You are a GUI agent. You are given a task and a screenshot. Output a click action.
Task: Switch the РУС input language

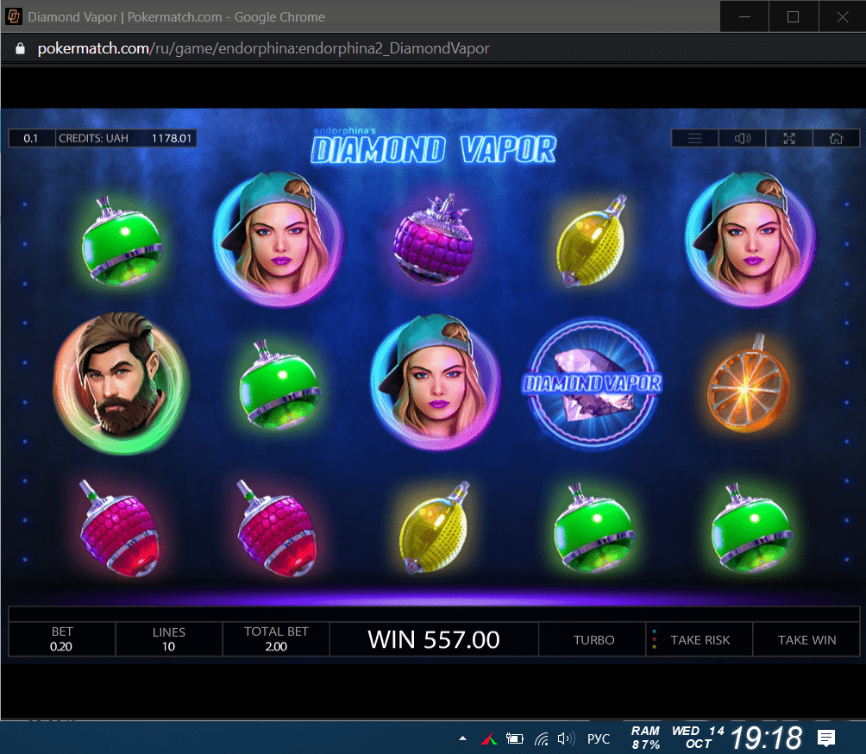click(598, 738)
